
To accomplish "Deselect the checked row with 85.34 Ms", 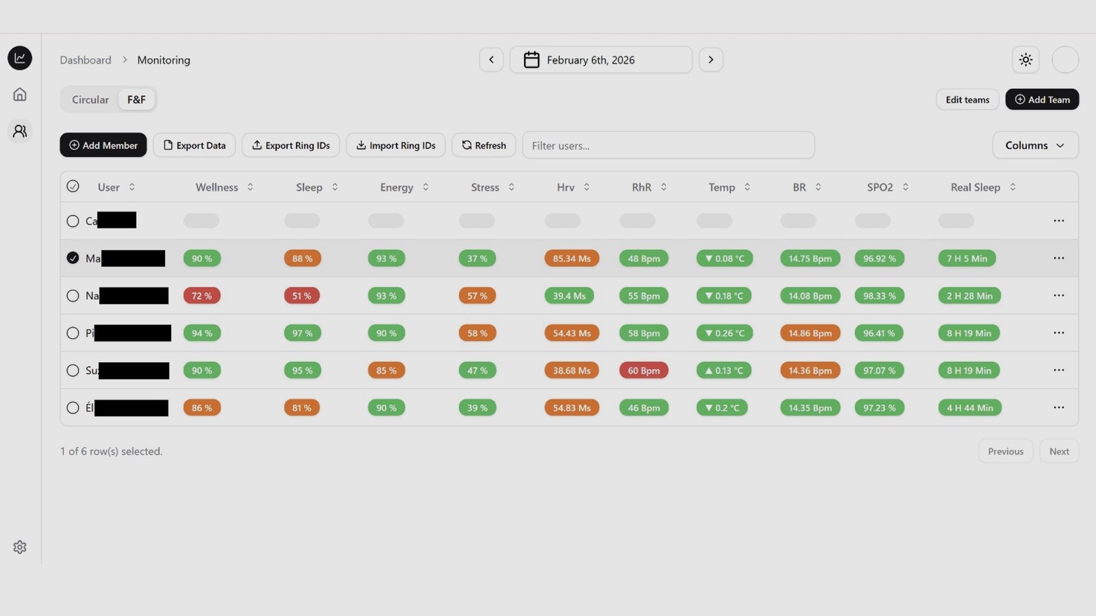I will tap(73, 258).
